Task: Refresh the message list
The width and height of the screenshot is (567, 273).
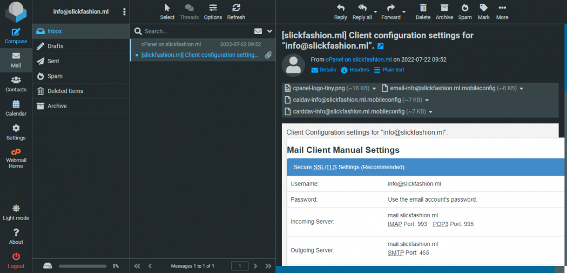Action: pyautogui.click(x=236, y=12)
